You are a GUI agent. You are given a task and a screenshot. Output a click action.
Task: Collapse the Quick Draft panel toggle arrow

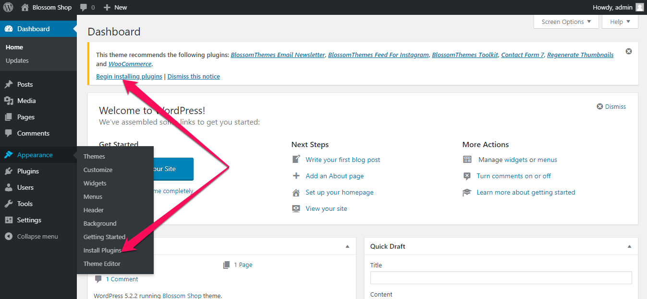[629, 246]
